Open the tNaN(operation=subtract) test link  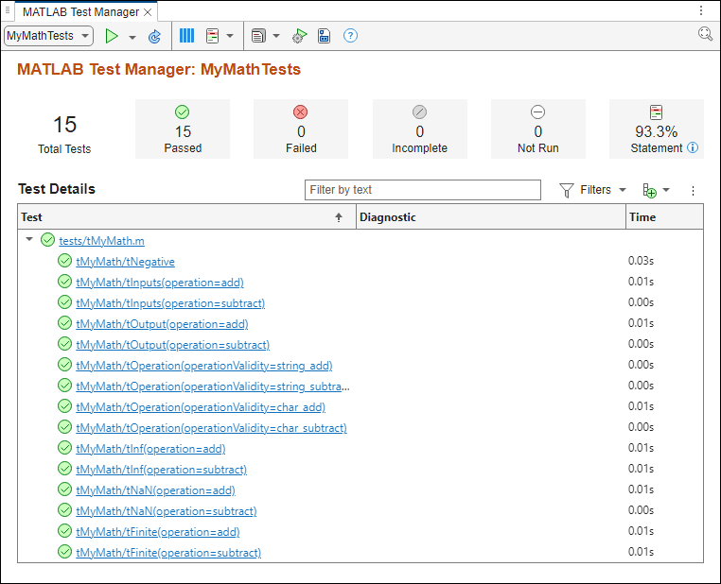[x=167, y=511]
